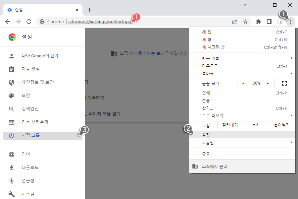Expand the 도움말 submenu
The width and height of the screenshot is (298, 199).
(x=212, y=143)
